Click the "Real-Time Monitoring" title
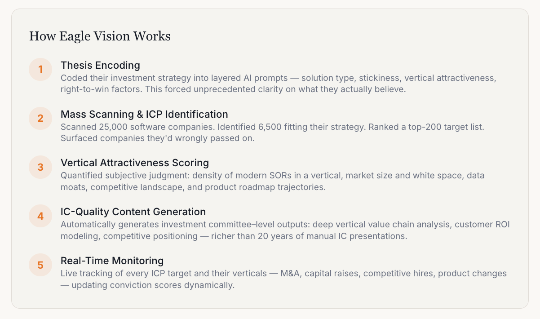 112,261
